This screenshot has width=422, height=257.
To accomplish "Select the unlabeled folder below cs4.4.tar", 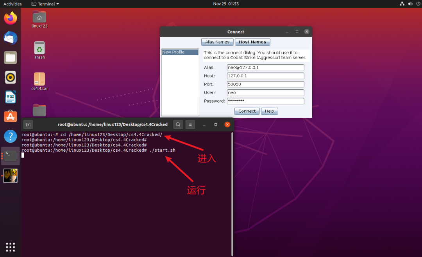I will (39, 110).
